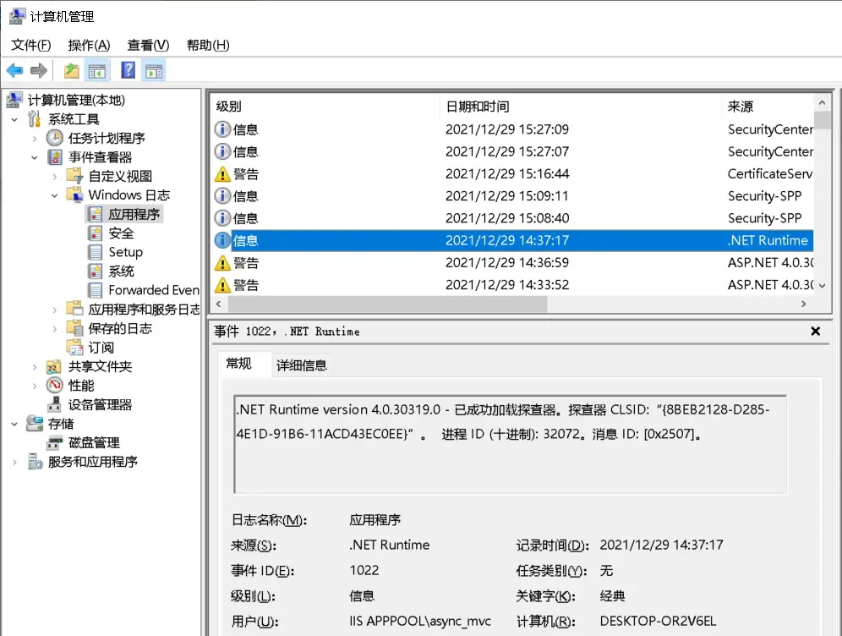The height and width of the screenshot is (636, 842).
Task: Open the 查看(V) menu
Action: pos(148,45)
